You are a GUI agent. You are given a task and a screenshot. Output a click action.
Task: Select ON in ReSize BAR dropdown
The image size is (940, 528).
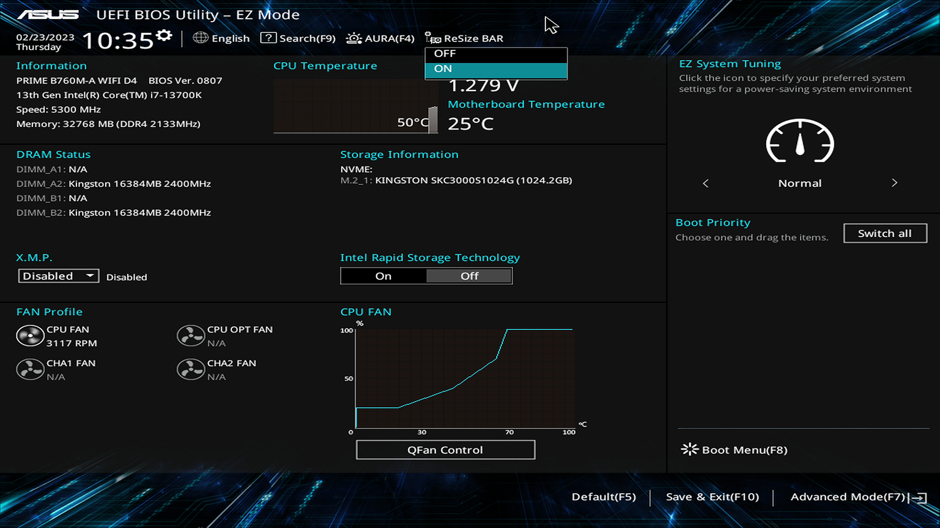pos(495,69)
